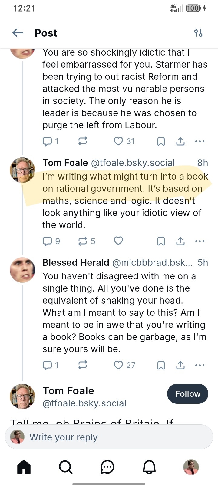Follow Tom Foale

pyautogui.click(x=187, y=394)
